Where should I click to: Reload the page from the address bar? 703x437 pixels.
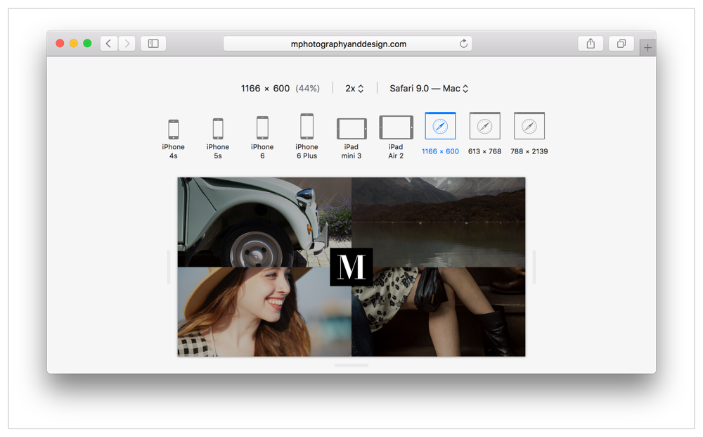[x=463, y=44]
